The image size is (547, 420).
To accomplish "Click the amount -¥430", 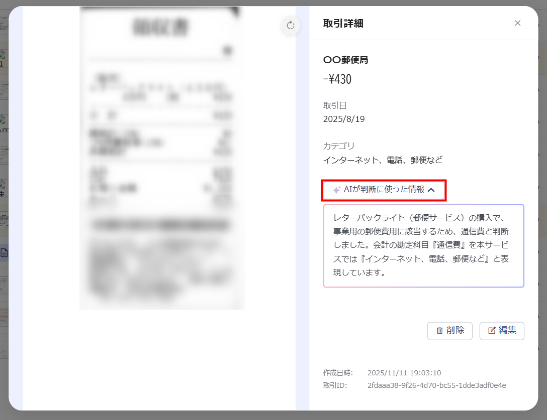I will coord(337,79).
